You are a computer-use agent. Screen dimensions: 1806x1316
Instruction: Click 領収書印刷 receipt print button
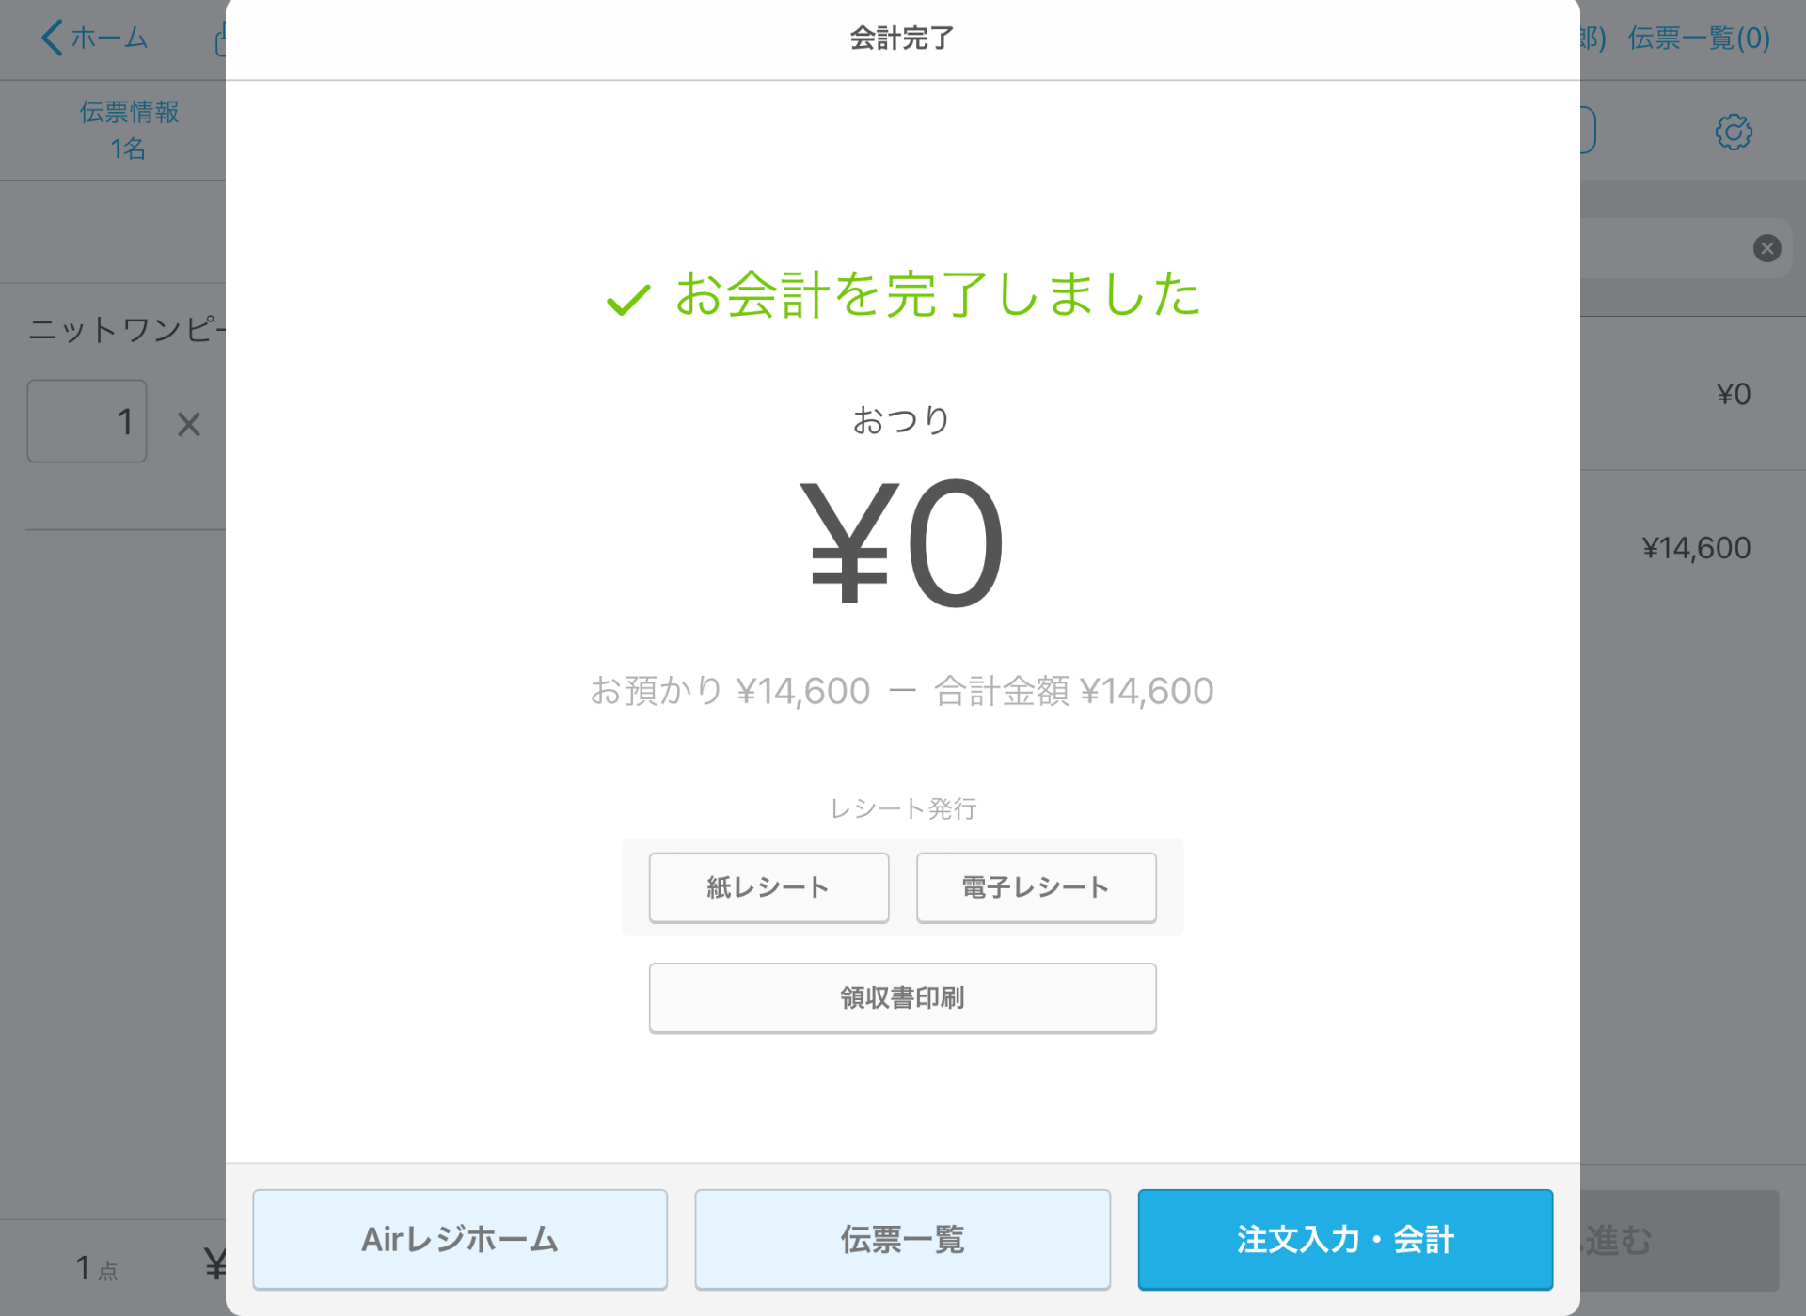[902, 996]
